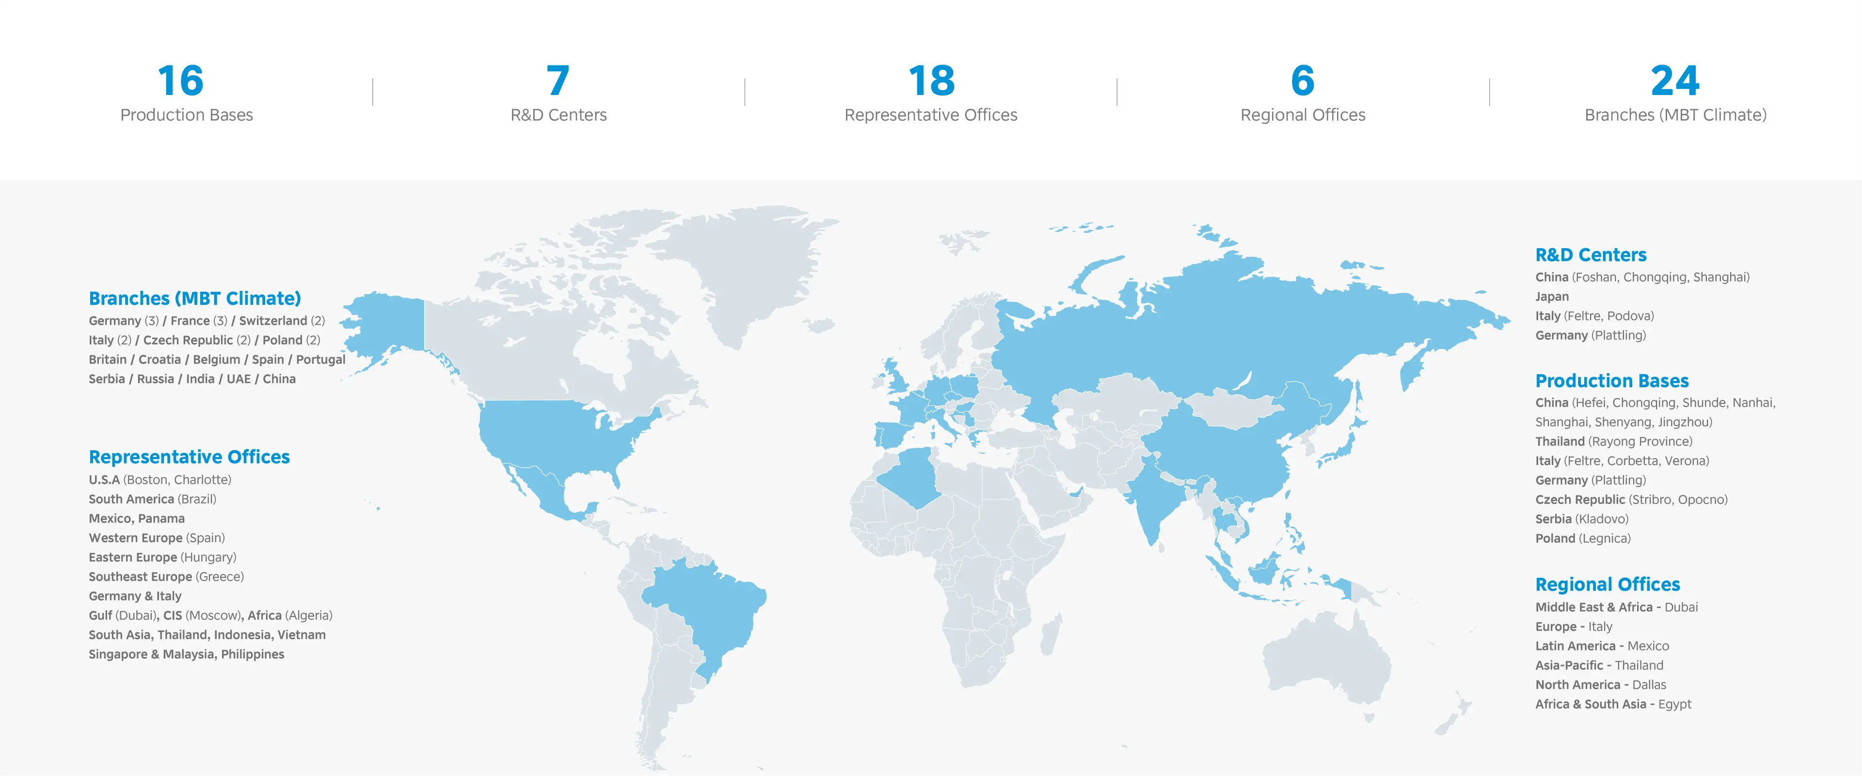Select 'Czech Republic (Stribro, Opocno)' entry

1631,500
